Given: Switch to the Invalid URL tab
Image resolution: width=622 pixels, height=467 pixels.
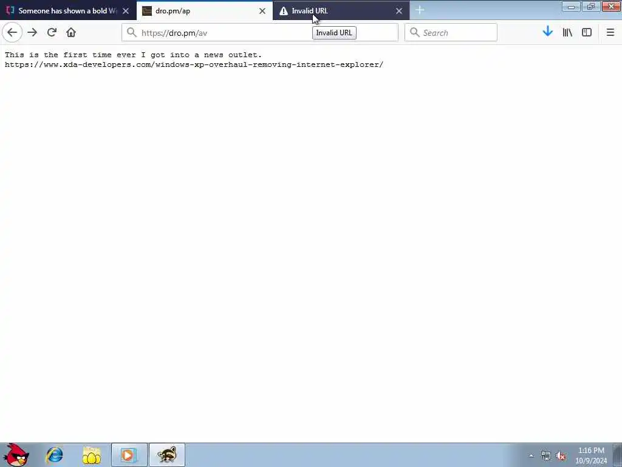Looking at the screenshot, I should click(341, 11).
